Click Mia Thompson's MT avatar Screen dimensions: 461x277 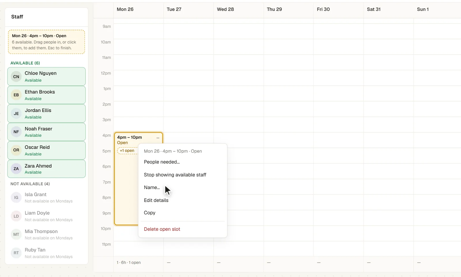[16, 234]
